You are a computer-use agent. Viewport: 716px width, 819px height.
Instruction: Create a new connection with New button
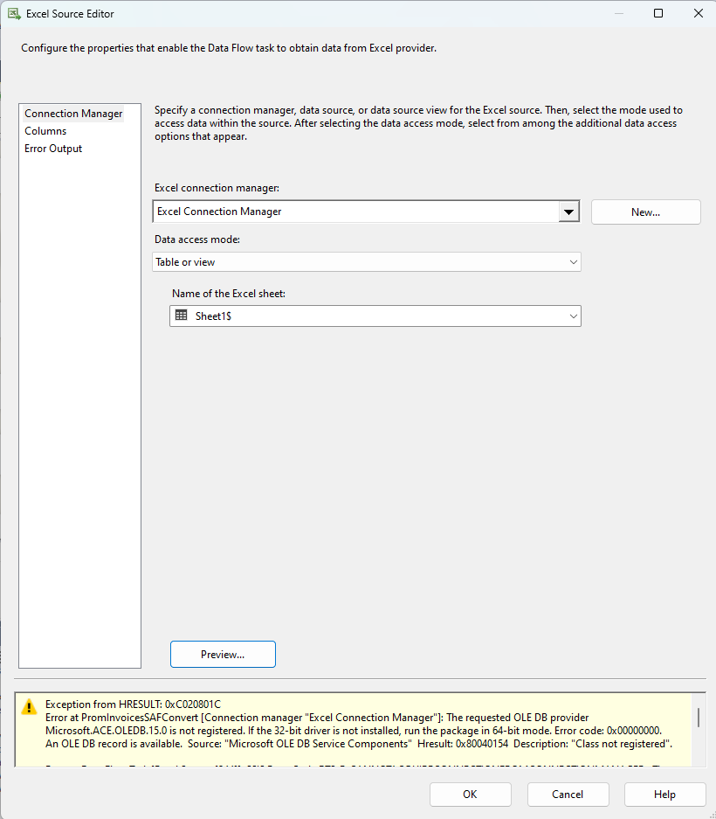coord(645,212)
